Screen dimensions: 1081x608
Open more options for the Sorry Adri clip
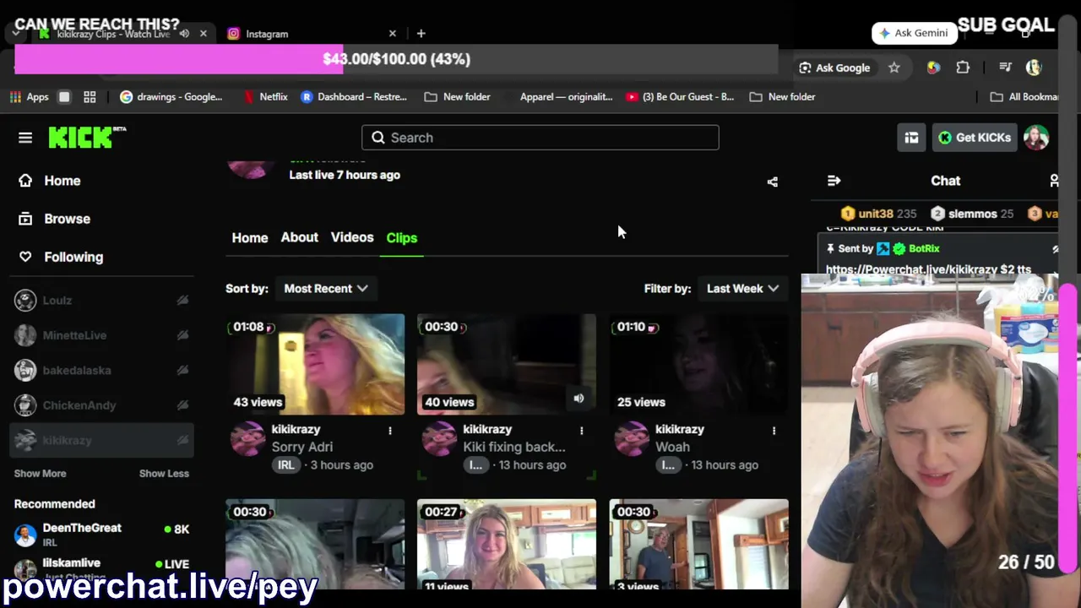click(x=390, y=431)
